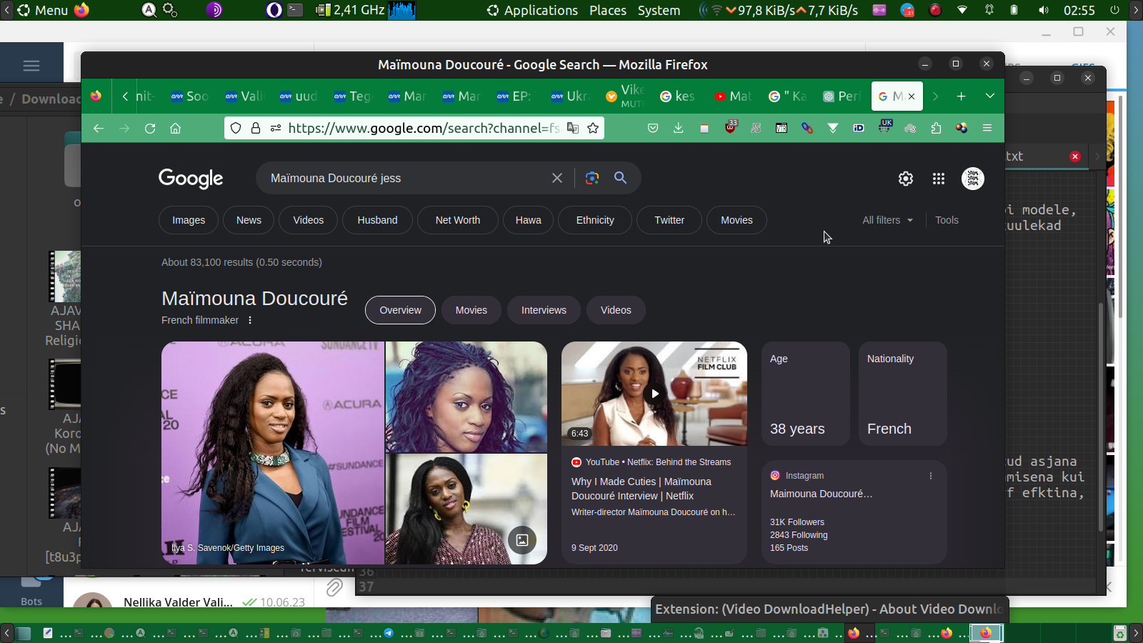
Task: Open the network Wi-Fi tray indicator
Action: 962,10
